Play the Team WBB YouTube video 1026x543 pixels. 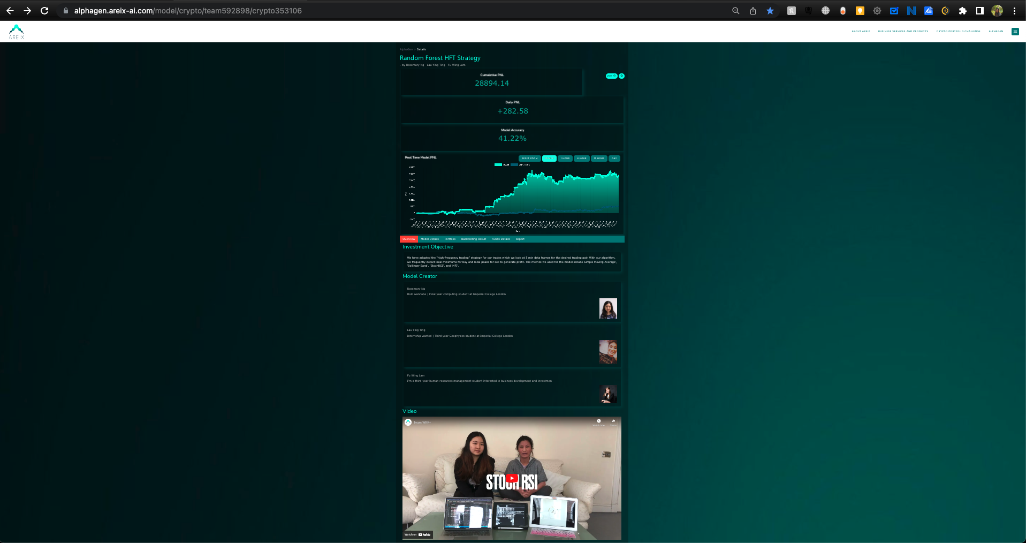pos(512,478)
